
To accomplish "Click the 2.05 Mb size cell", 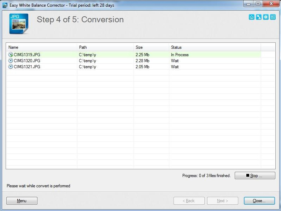I will coord(142,67).
